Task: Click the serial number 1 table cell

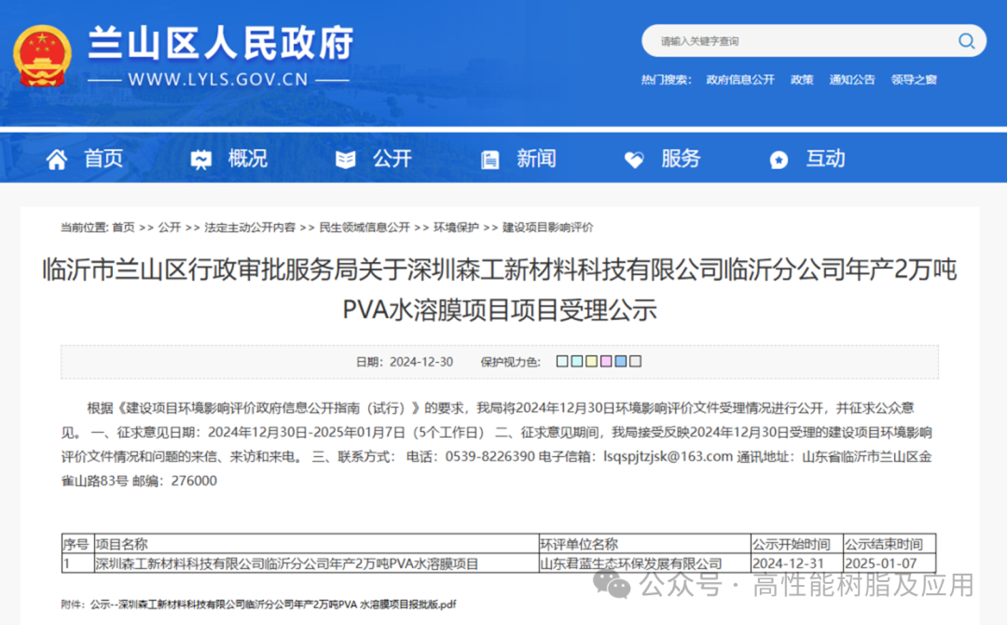Action: point(77,563)
